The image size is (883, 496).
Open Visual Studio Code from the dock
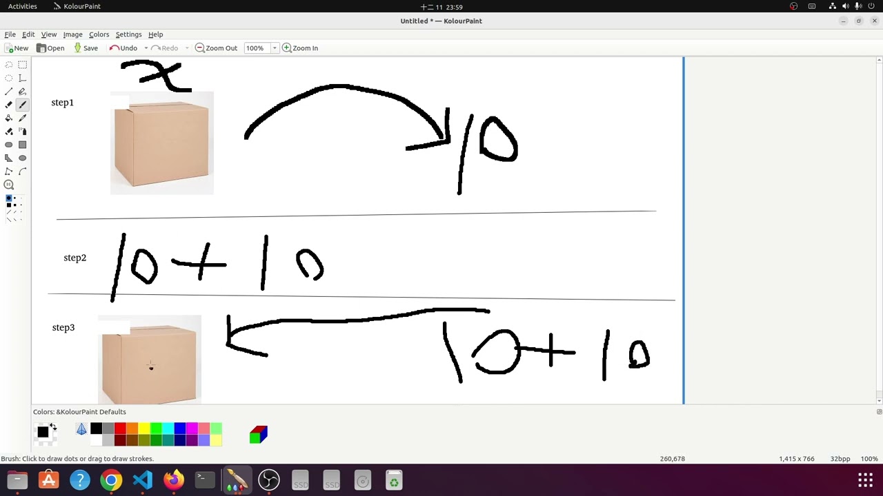(x=142, y=480)
